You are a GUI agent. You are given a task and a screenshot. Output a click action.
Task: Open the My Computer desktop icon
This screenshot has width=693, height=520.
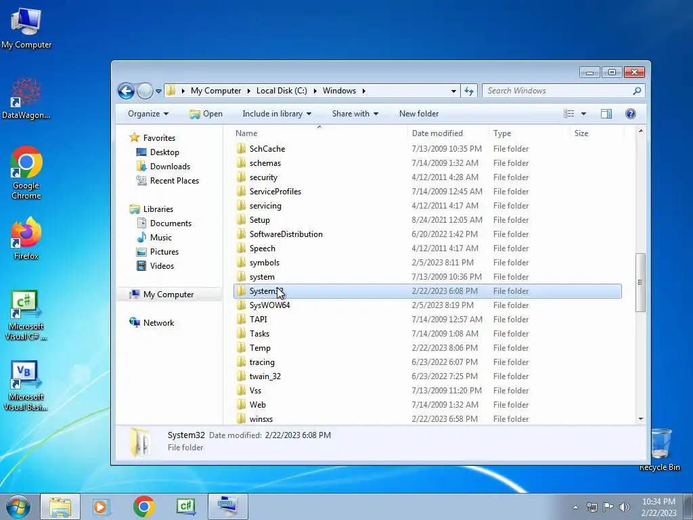(26, 28)
